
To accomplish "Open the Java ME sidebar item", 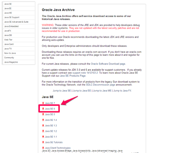I will 19,13.
